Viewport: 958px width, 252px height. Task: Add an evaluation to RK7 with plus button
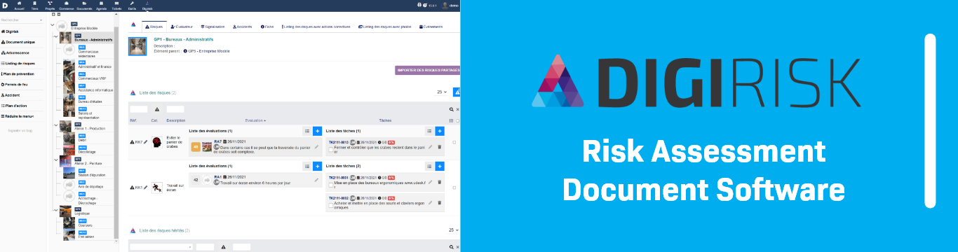317,131
